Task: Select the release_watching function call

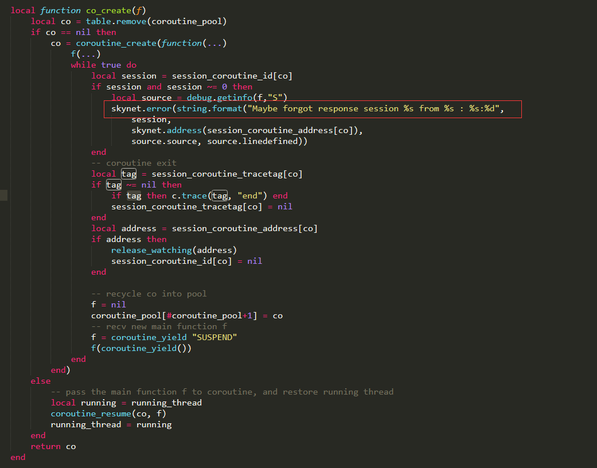Action: click(x=151, y=249)
